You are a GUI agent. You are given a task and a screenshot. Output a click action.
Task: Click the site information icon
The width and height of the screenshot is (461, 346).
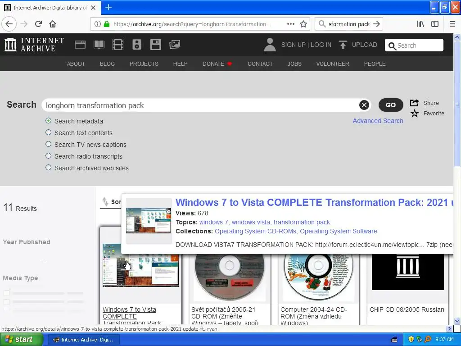coord(98,24)
